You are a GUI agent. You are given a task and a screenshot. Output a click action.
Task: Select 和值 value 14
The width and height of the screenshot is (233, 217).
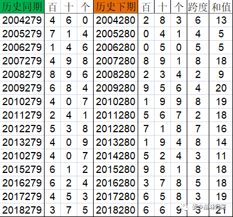(x=221, y=142)
